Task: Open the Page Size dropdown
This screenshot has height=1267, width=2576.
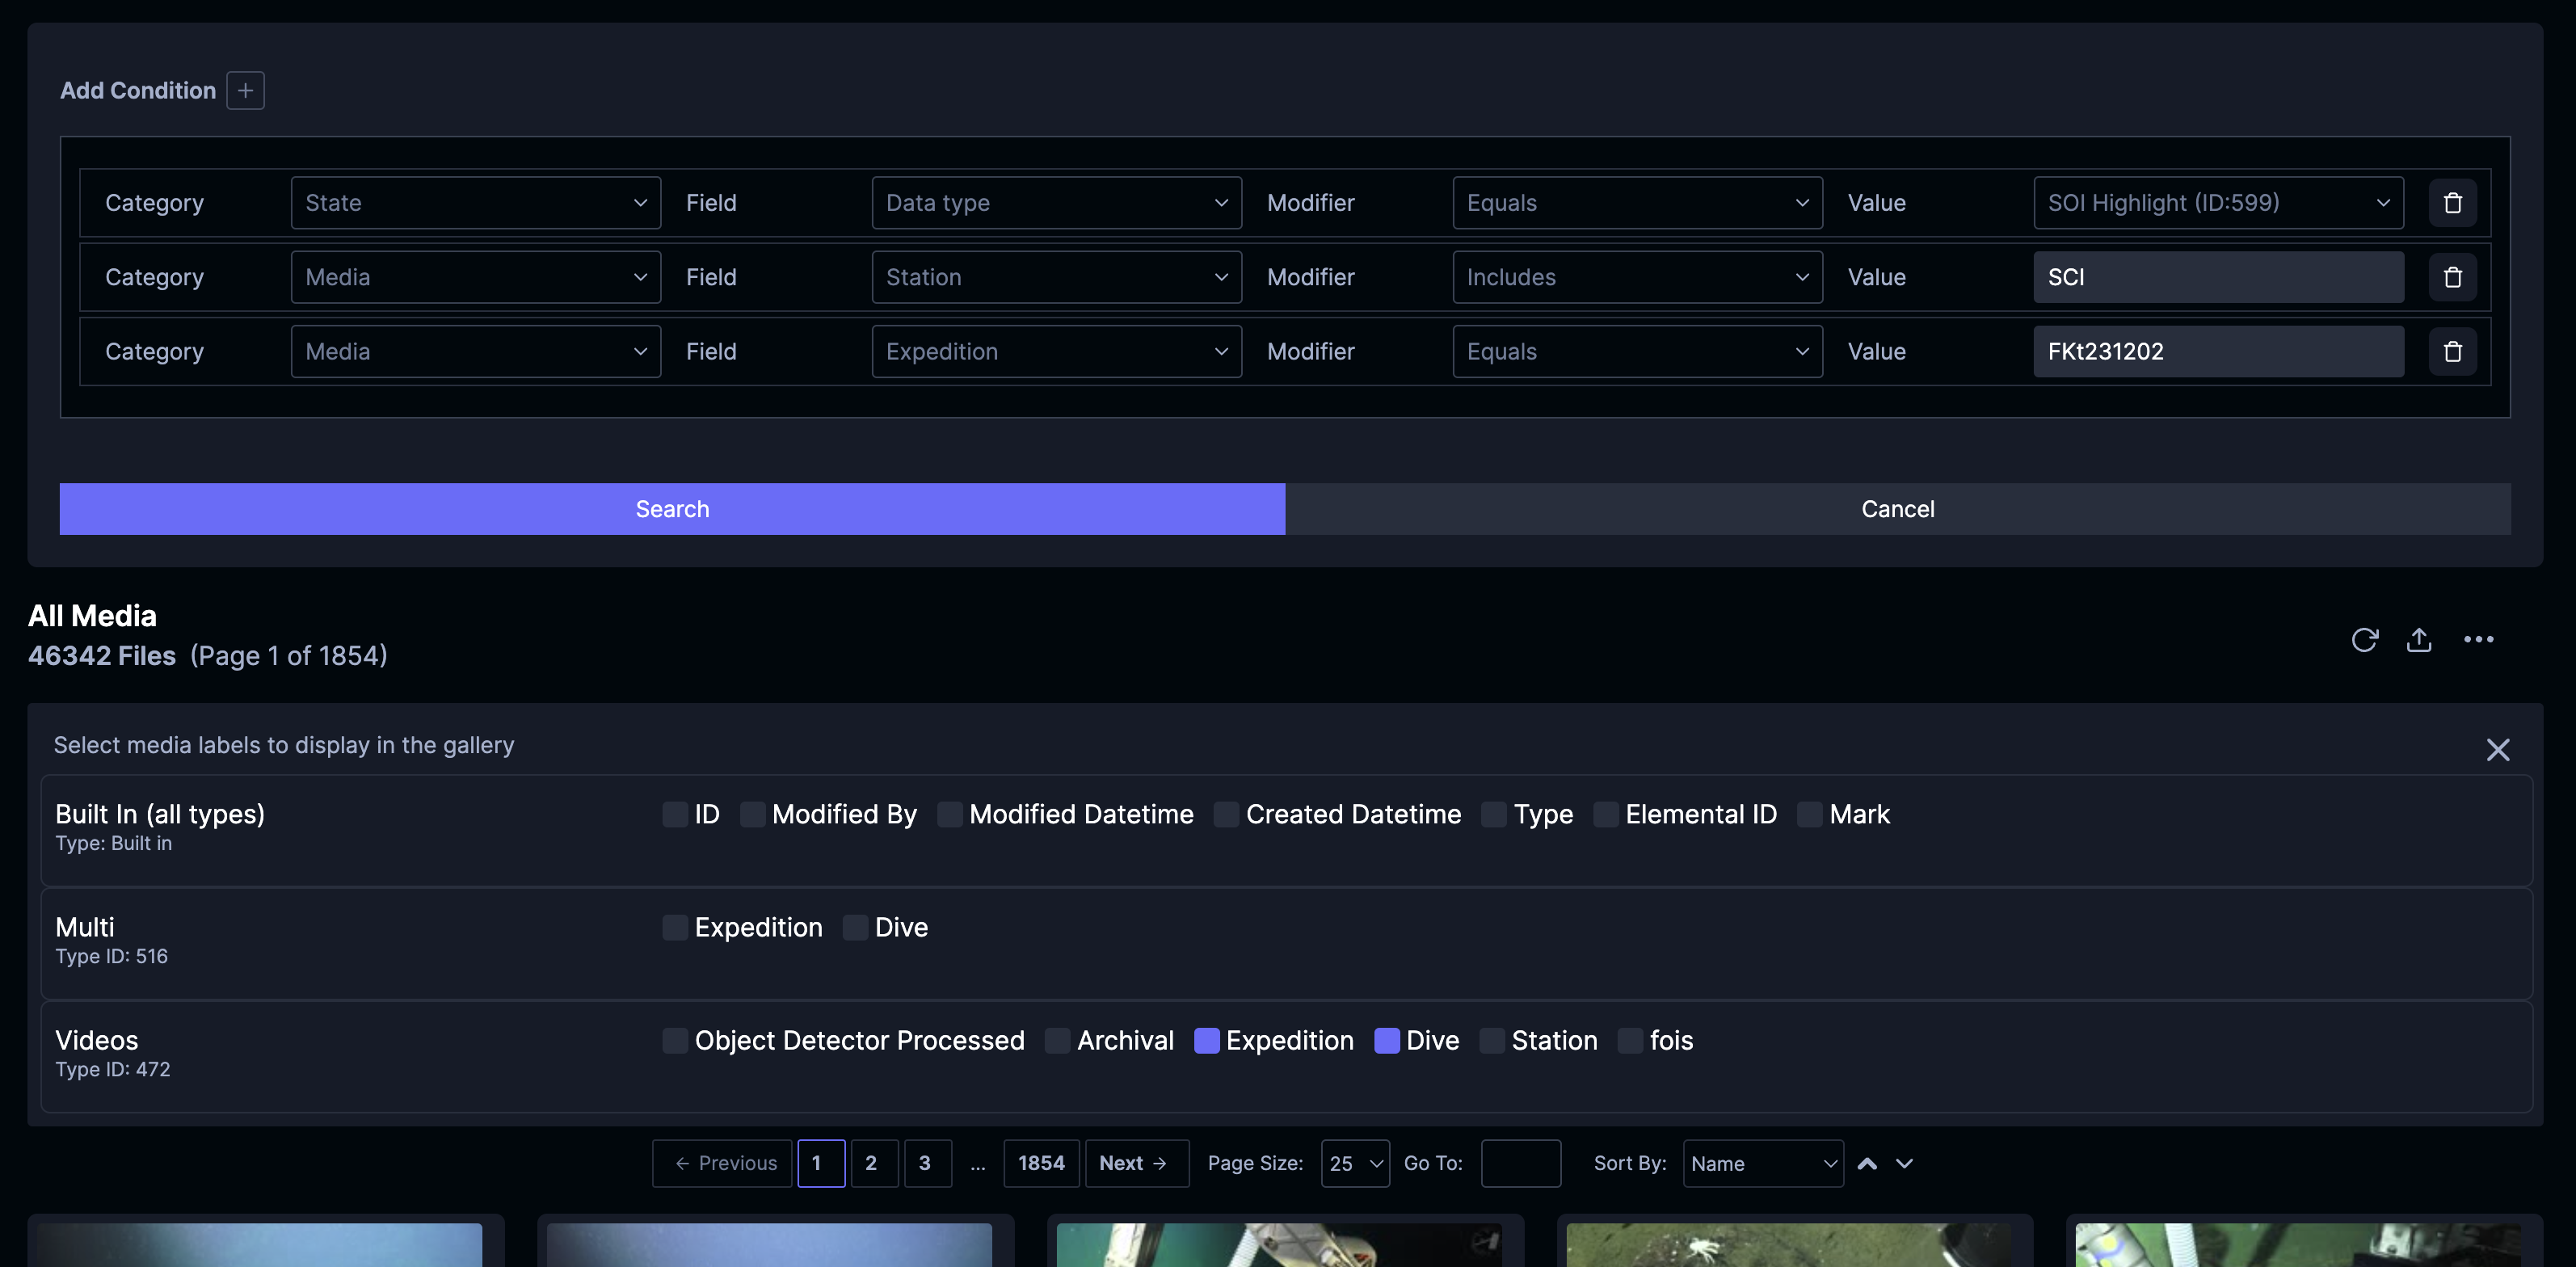Action: coord(1354,1164)
